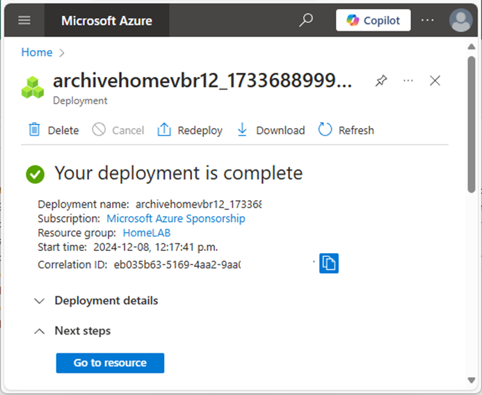482x395 pixels.
Task: Open the top bar ellipsis menu
Action: 427,20
